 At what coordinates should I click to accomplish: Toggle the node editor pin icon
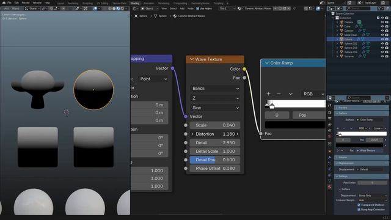(294, 9)
